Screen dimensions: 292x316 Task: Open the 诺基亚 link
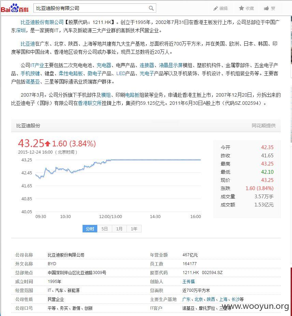pos(33,82)
